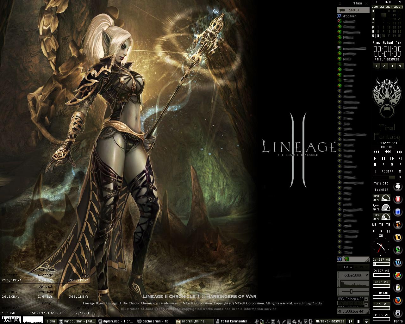Click P button beside the stop square
Image resolution: width=405 pixels, height=324 pixels.
(383, 165)
